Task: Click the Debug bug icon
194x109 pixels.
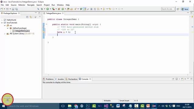Action: (42, 9)
